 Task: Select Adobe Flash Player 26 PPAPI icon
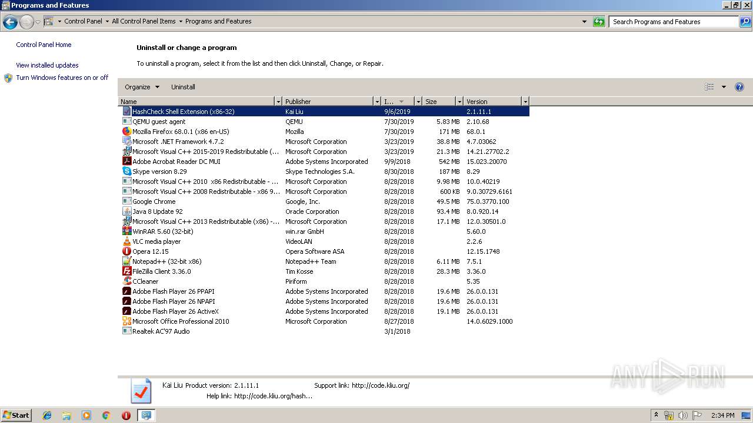pos(126,291)
